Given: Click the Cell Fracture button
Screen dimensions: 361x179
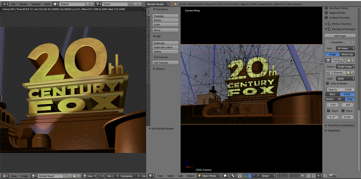Looking at the screenshot, I should click(166, 63).
